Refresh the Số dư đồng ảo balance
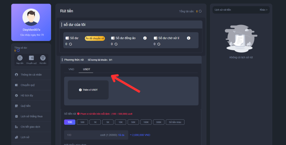Image resolution: width=286 pixels, height=145 pixels. click(x=116, y=44)
